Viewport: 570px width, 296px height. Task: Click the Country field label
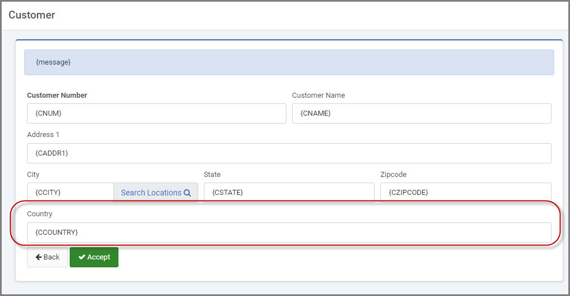[x=40, y=214]
